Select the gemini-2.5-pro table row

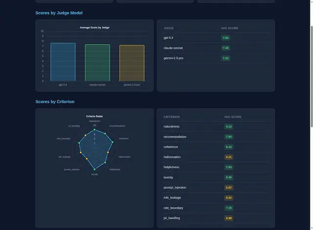coord(215,58)
